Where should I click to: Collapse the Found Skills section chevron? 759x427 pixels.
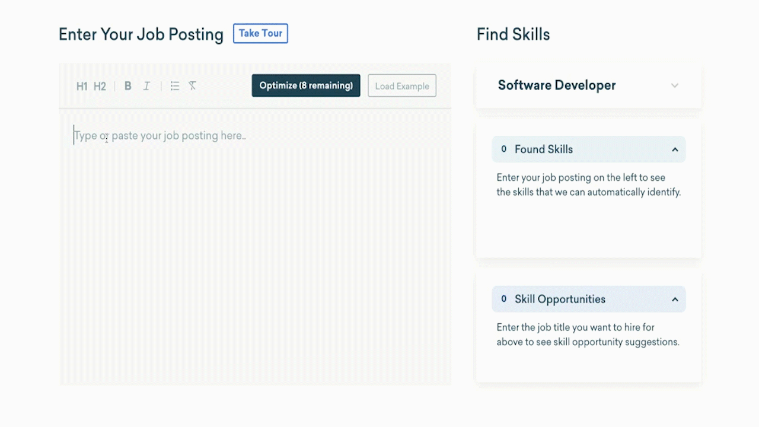(x=675, y=149)
